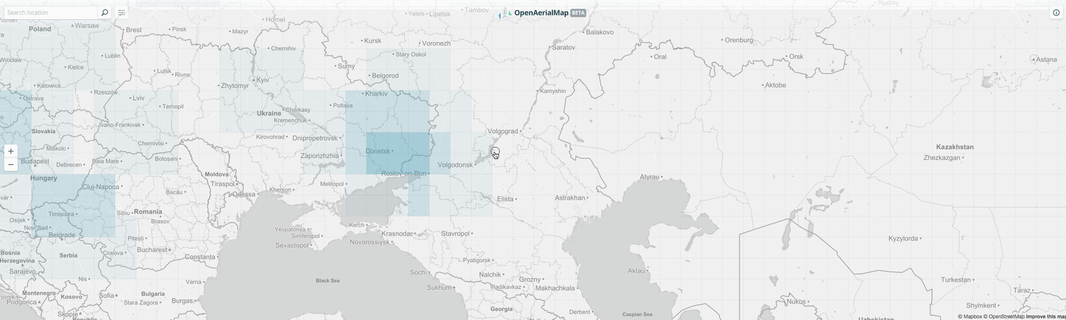This screenshot has height=320, width=1066.
Task: Click the Odessa city label
Action: (x=244, y=194)
